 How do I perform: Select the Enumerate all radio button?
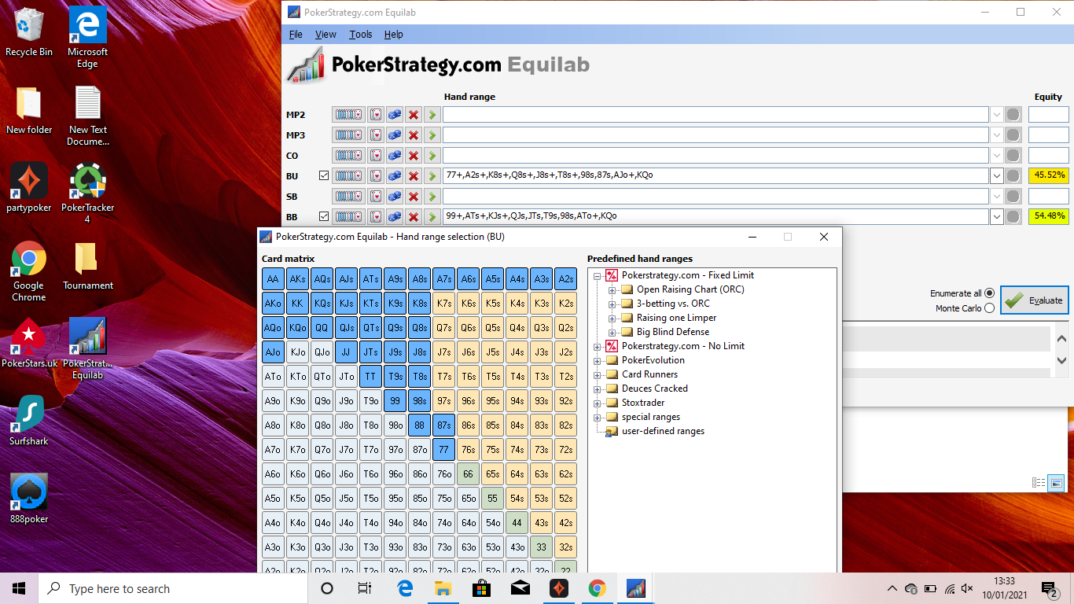coord(989,293)
